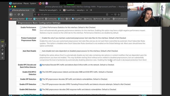Expand the Pentest bookmarks folder
Viewport: 170px width, 96px height.
pos(98,19)
